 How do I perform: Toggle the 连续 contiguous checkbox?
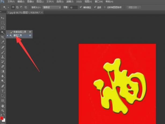point(95,8)
